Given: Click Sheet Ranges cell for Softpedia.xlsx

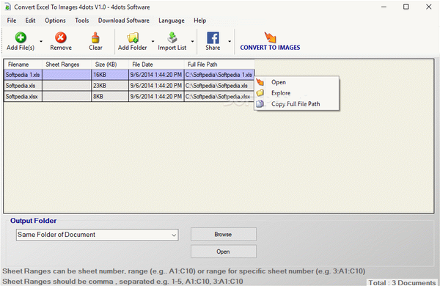Looking at the screenshot, I should pyautogui.click(x=67, y=97).
